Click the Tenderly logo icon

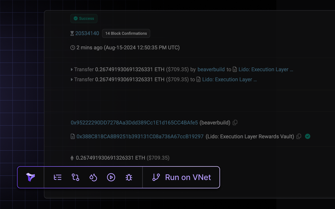point(31,177)
